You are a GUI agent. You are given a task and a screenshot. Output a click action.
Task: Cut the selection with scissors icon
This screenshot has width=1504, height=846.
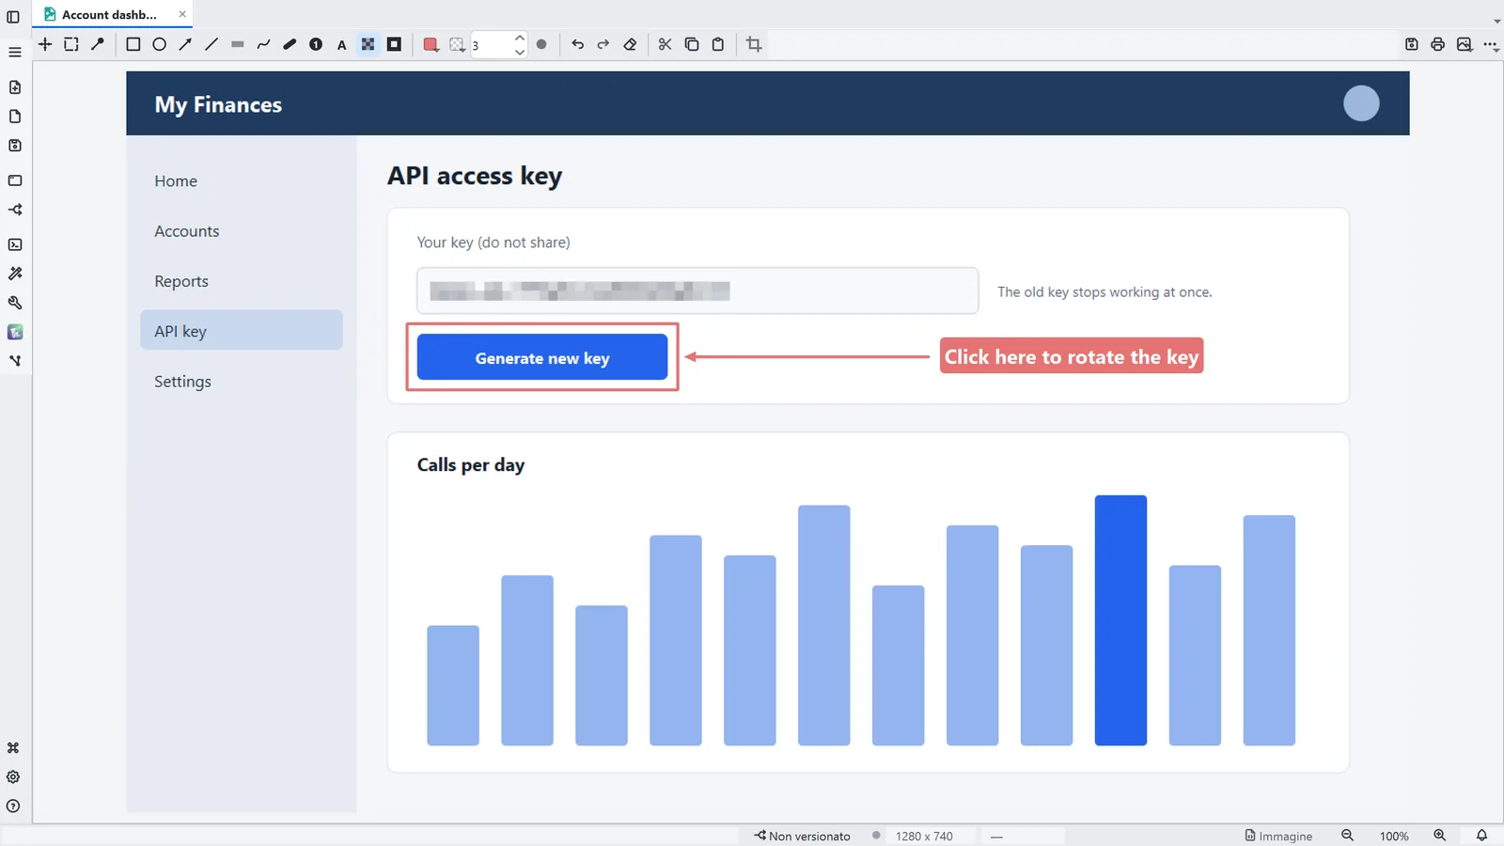665,44
